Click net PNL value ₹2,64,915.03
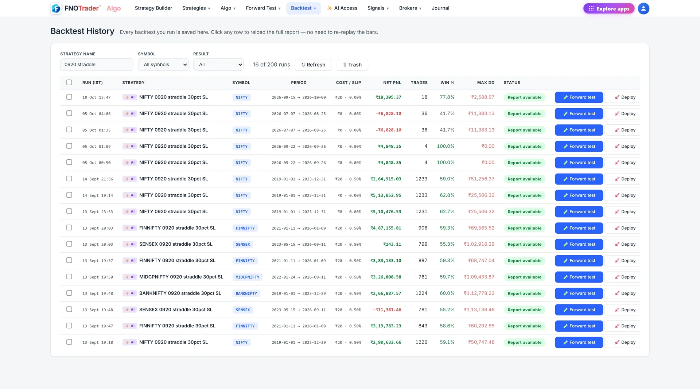This screenshot has width=700, height=389. click(386, 179)
